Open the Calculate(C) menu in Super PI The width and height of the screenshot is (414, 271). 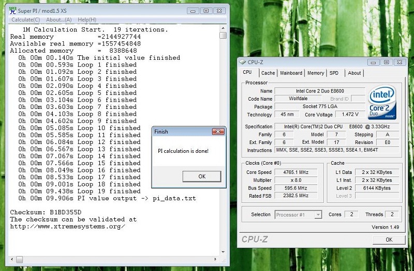click(25, 20)
